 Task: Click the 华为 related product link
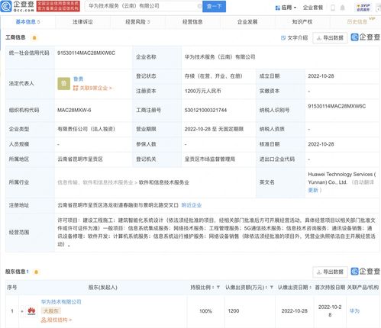click(354, 311)
